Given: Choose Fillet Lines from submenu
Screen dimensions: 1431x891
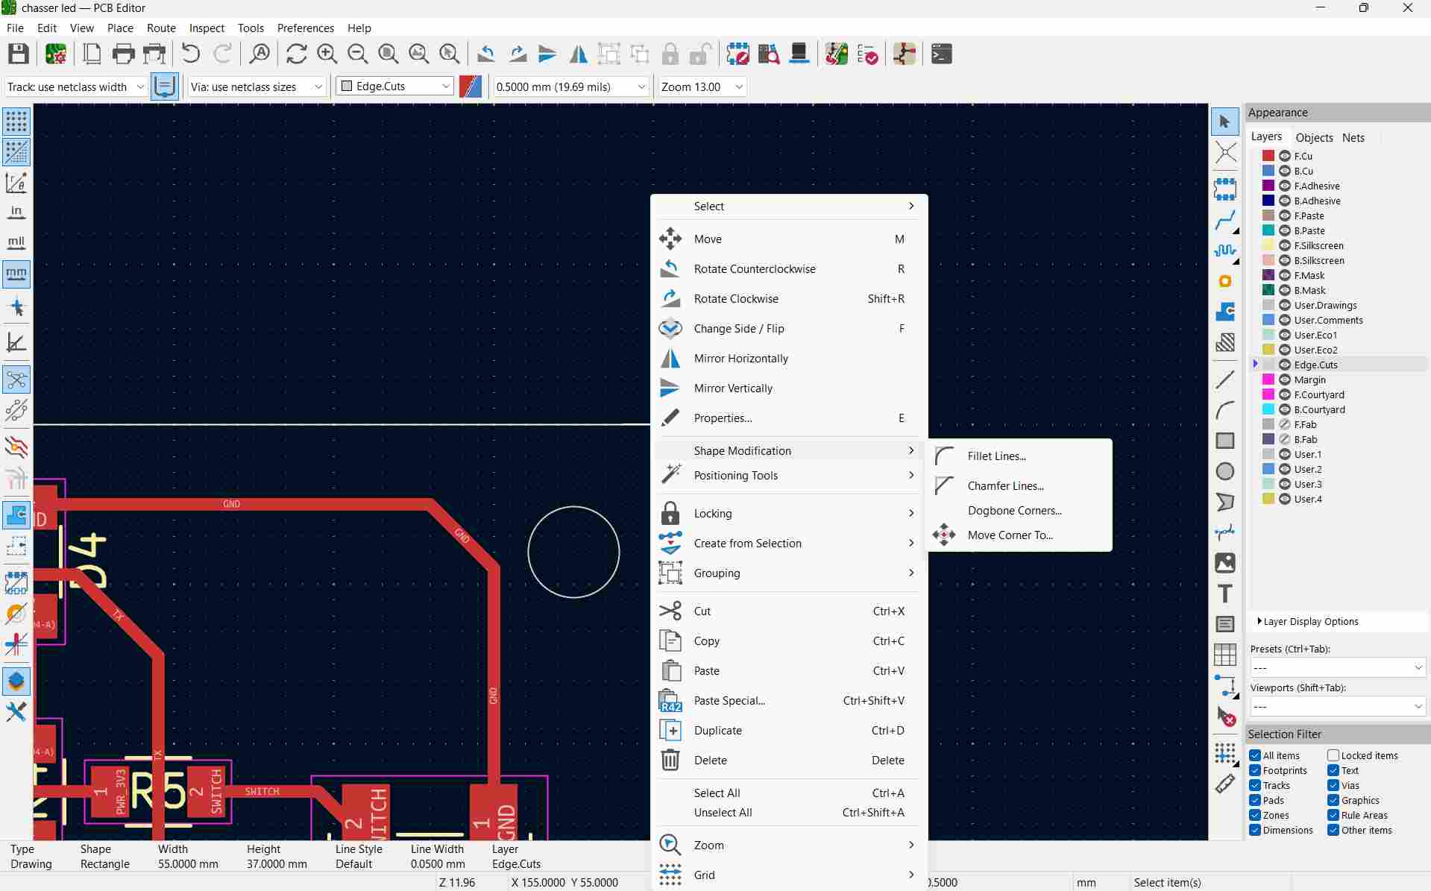Looking at the screenshot, I should pyautogui.click(x=1019, y=456).
